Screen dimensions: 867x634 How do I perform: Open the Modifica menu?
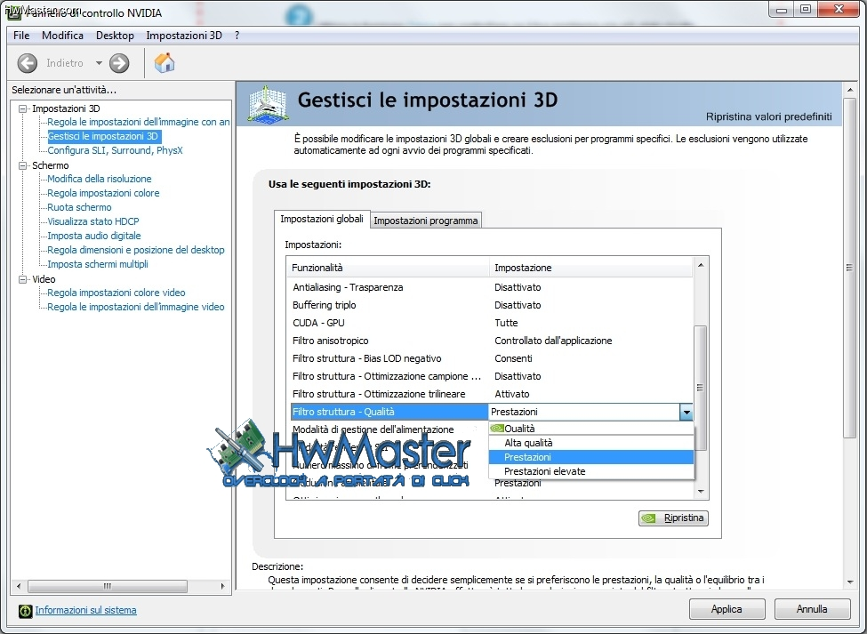[x=62, y=36]
